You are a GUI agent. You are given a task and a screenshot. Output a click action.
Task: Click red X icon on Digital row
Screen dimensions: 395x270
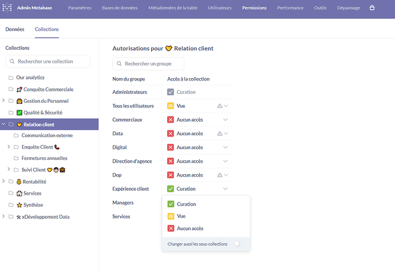[x=171, y=147]
